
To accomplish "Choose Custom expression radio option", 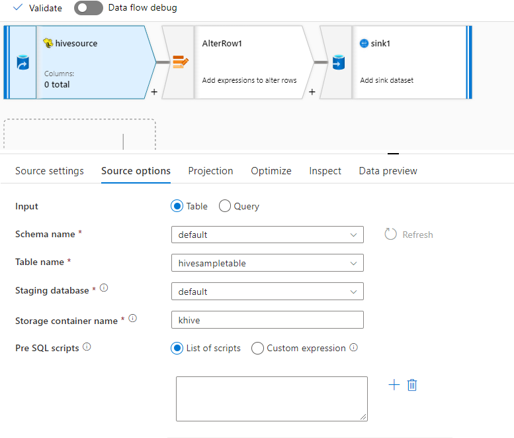I will [258, 348].
